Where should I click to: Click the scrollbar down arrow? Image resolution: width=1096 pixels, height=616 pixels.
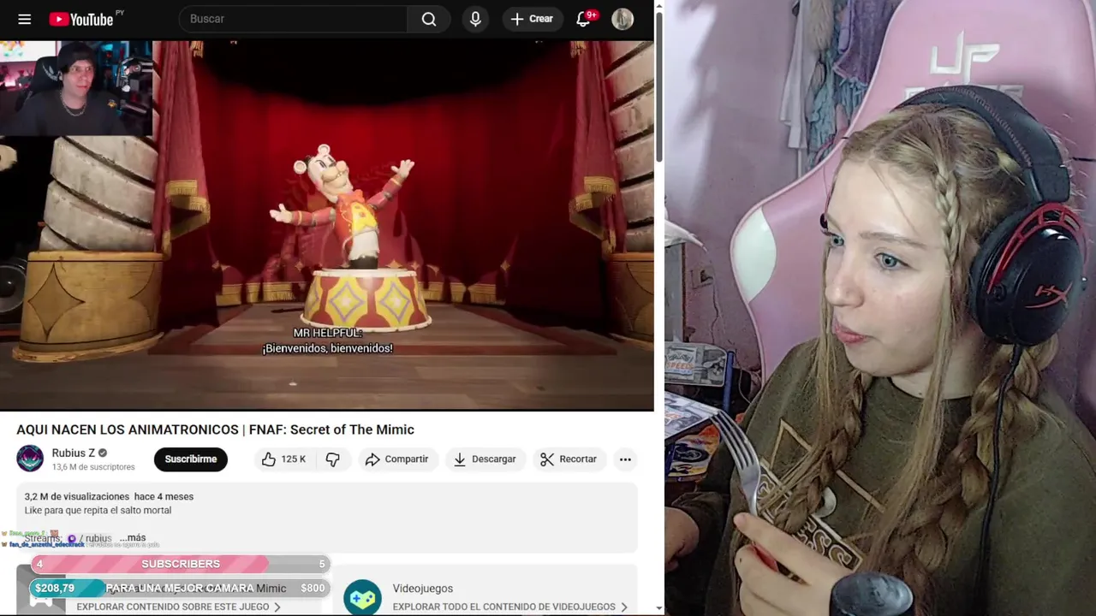(658, 608)
